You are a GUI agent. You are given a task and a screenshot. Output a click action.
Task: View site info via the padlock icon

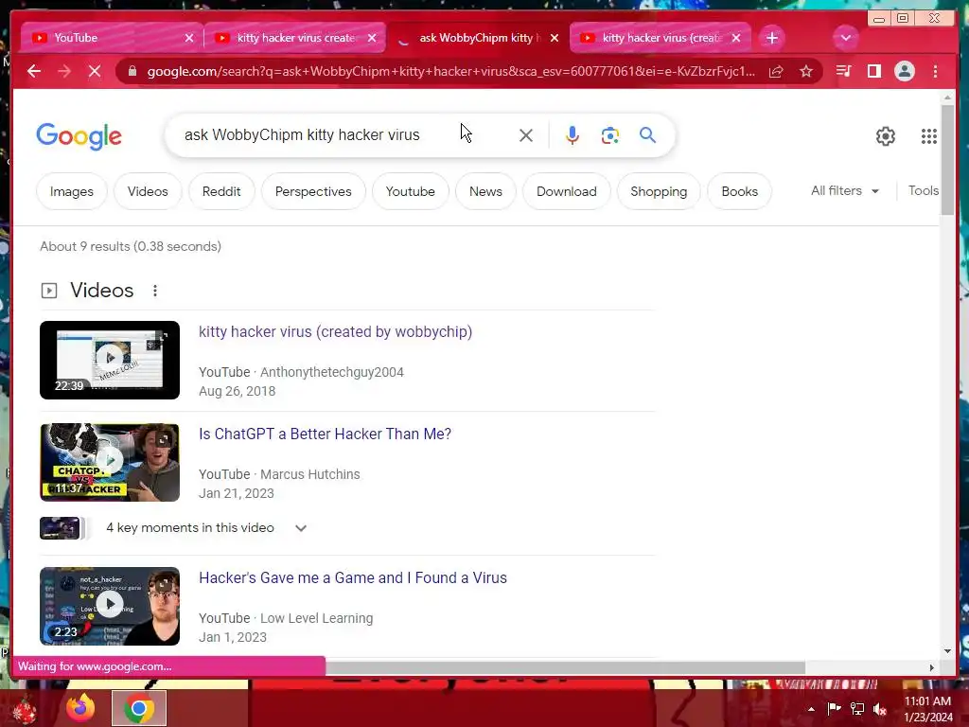(x=132, y=71)
